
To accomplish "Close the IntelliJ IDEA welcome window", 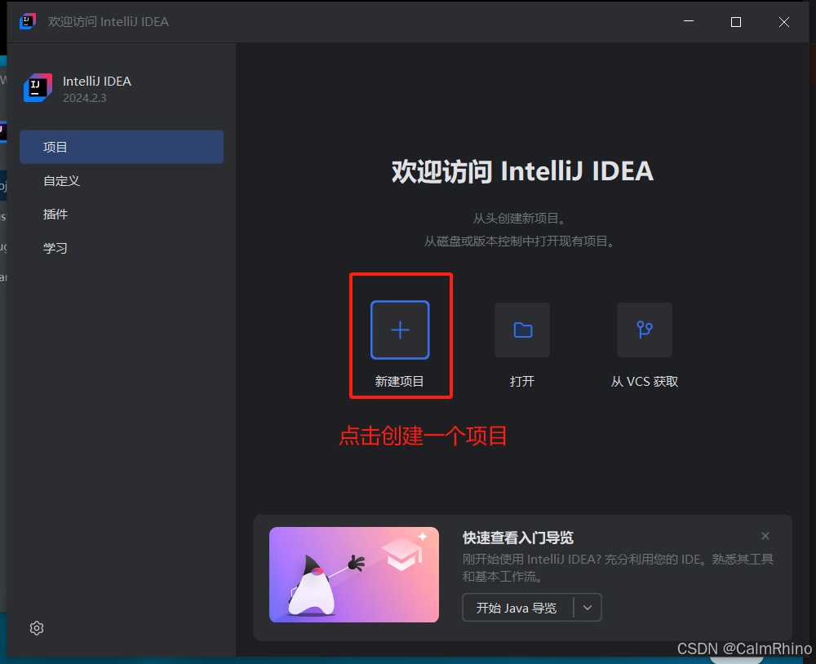I will pos(783,21).
